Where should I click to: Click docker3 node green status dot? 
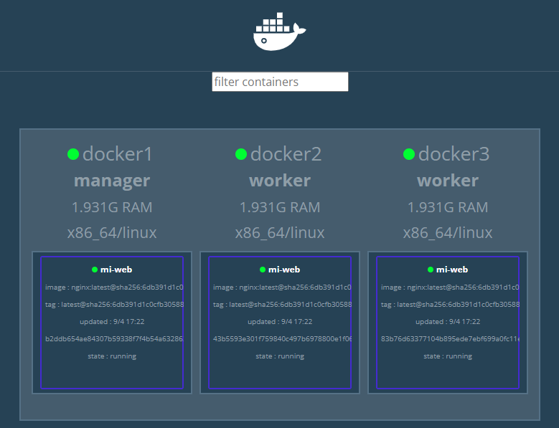tap(409, 154)
